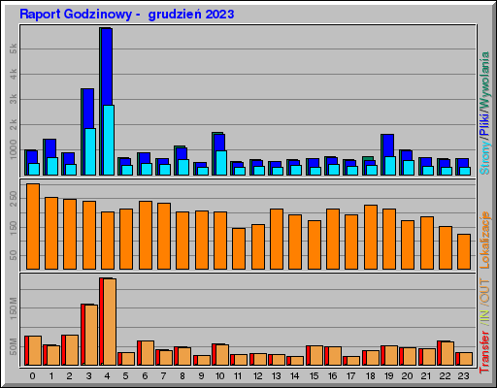
Task: Click the '50M' y-axis label
Action: [14, 346]
